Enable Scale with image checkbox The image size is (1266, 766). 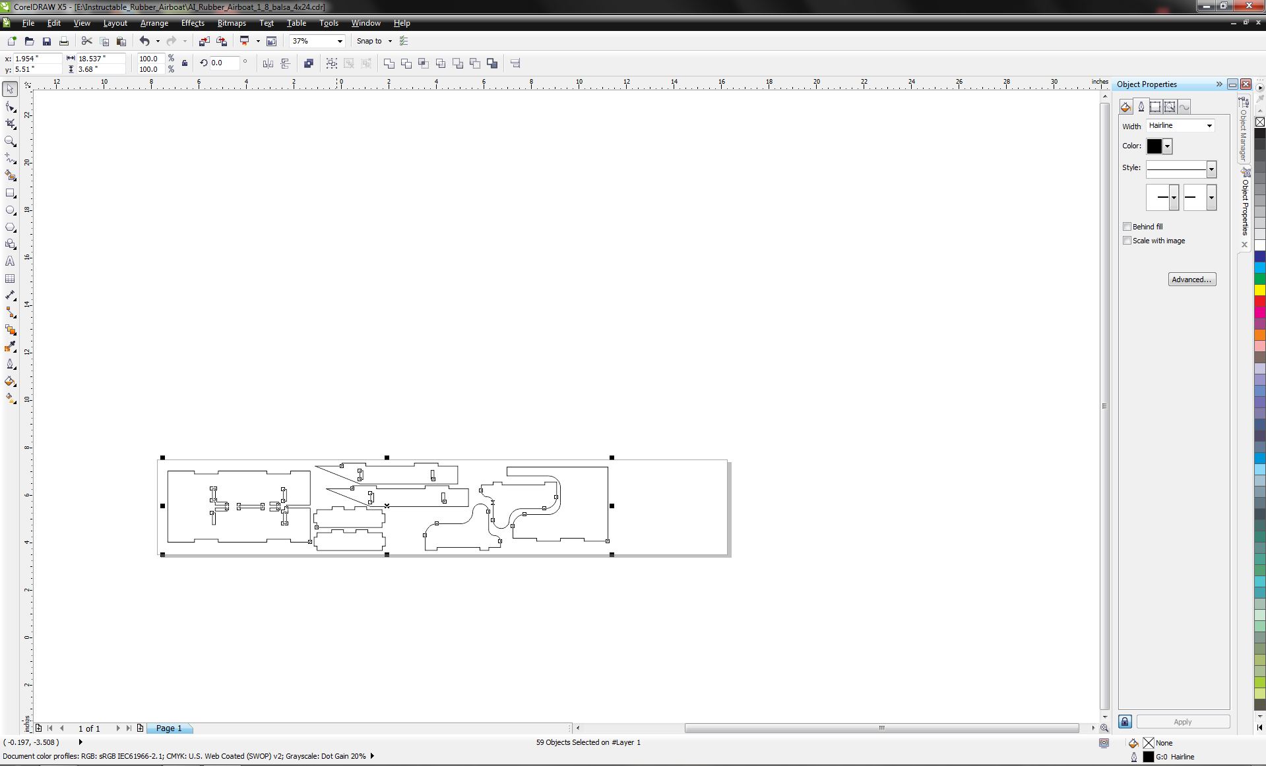(x=1127, y=241)
